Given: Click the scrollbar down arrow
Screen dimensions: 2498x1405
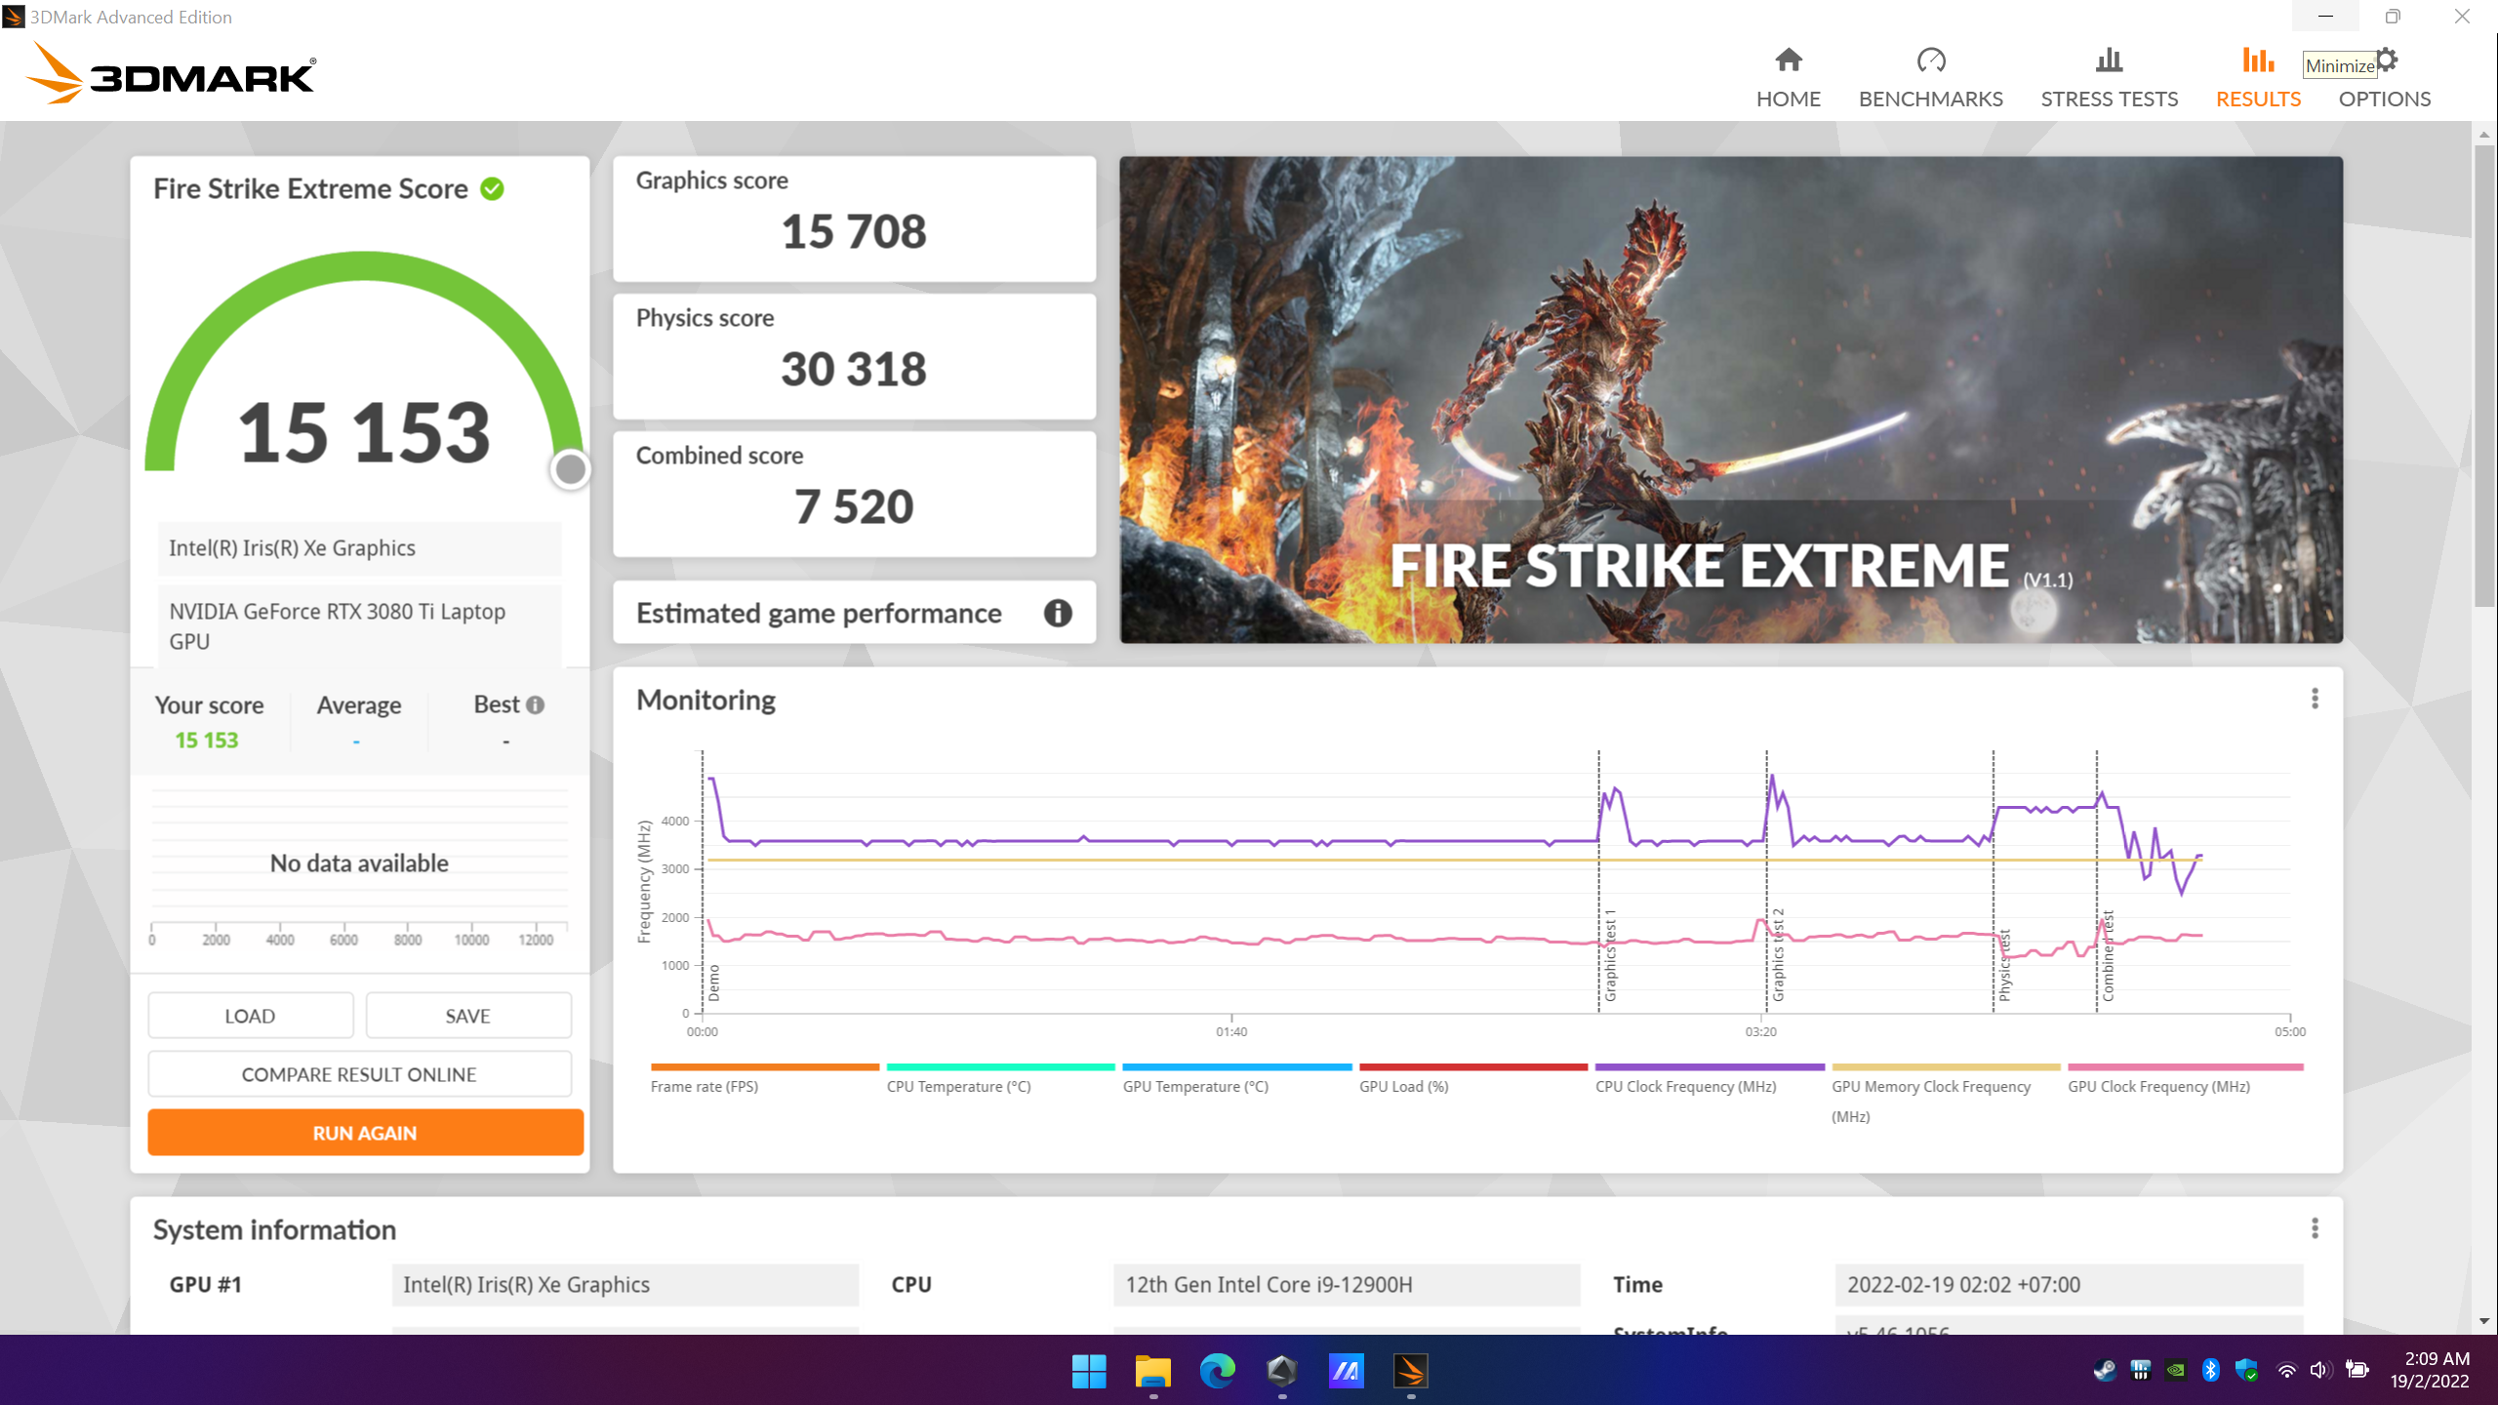Looking at the screenshot, I should click(2484, 1321).
